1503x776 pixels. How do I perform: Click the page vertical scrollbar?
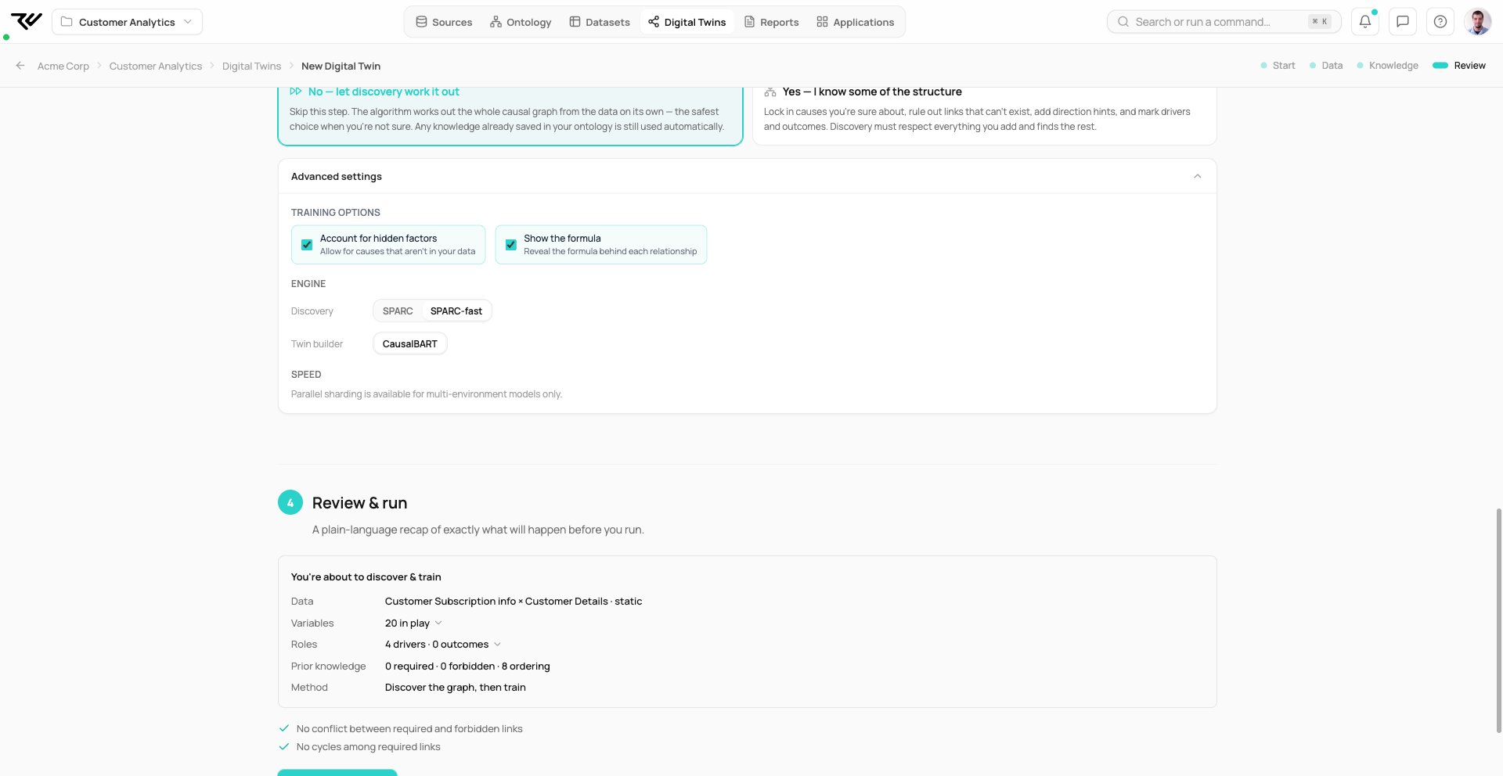1499,620
